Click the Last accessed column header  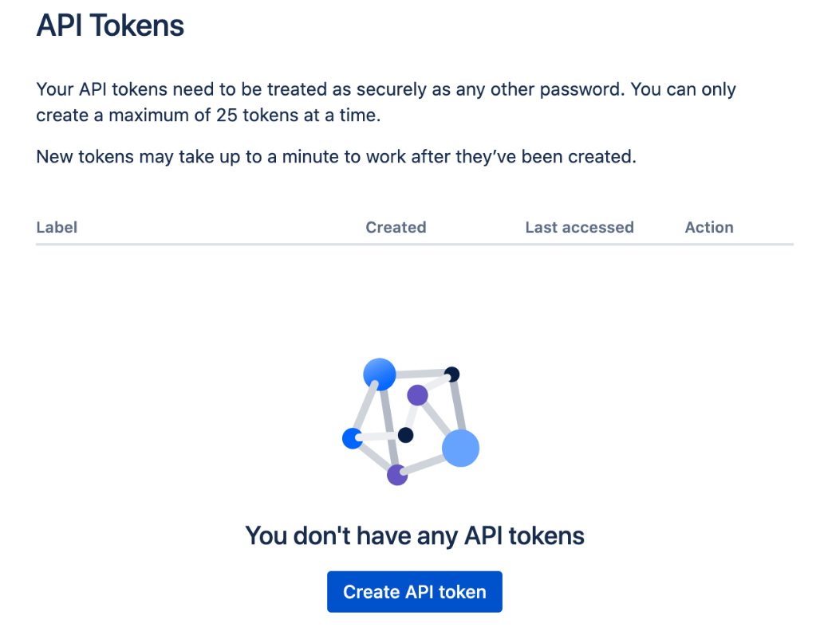click(x=579, y=227)
